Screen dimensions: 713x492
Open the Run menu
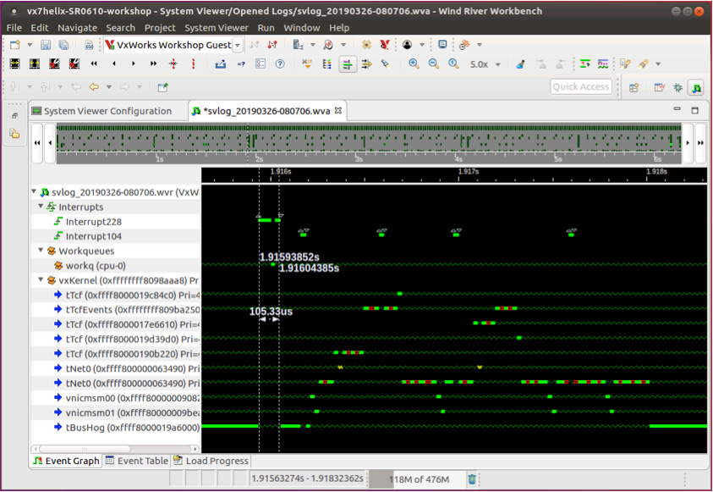point(266,28)
